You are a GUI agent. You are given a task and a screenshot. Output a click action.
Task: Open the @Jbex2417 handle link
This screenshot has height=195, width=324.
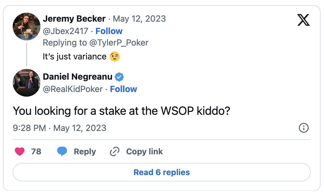pyautogui.click(x=65, y=31)
